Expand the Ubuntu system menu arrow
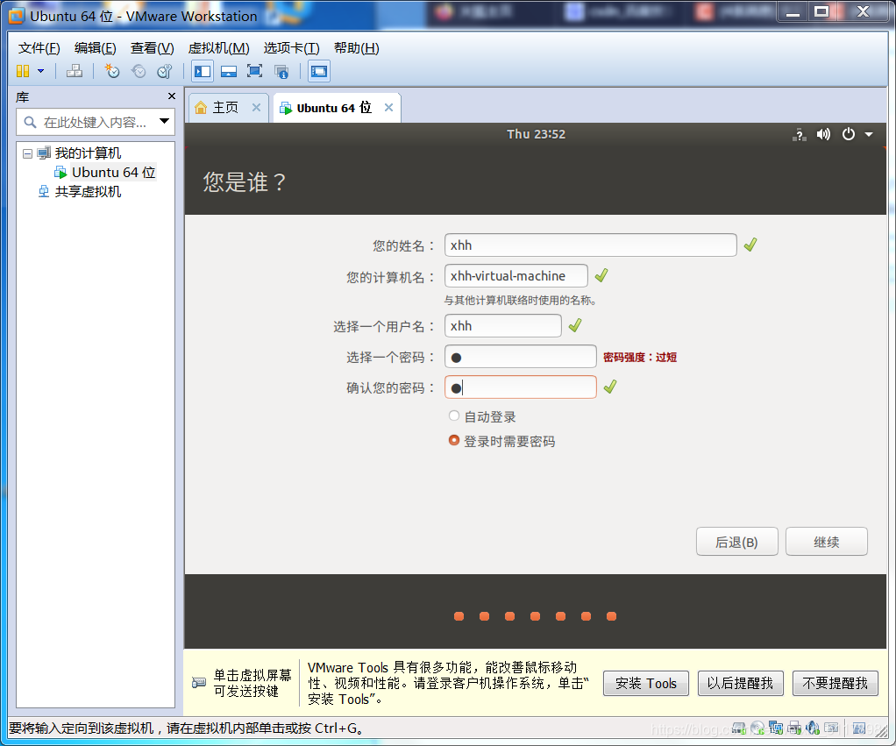Screen dimensions: 896x746 click(x=869, y=135)
